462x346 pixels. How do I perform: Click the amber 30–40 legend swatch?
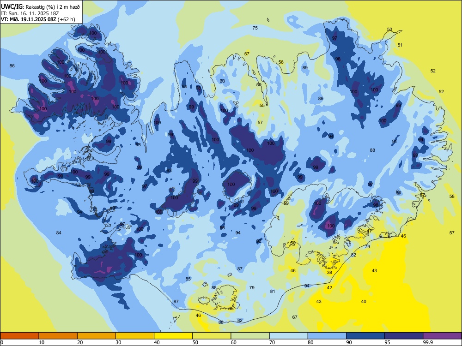[135, 336]
